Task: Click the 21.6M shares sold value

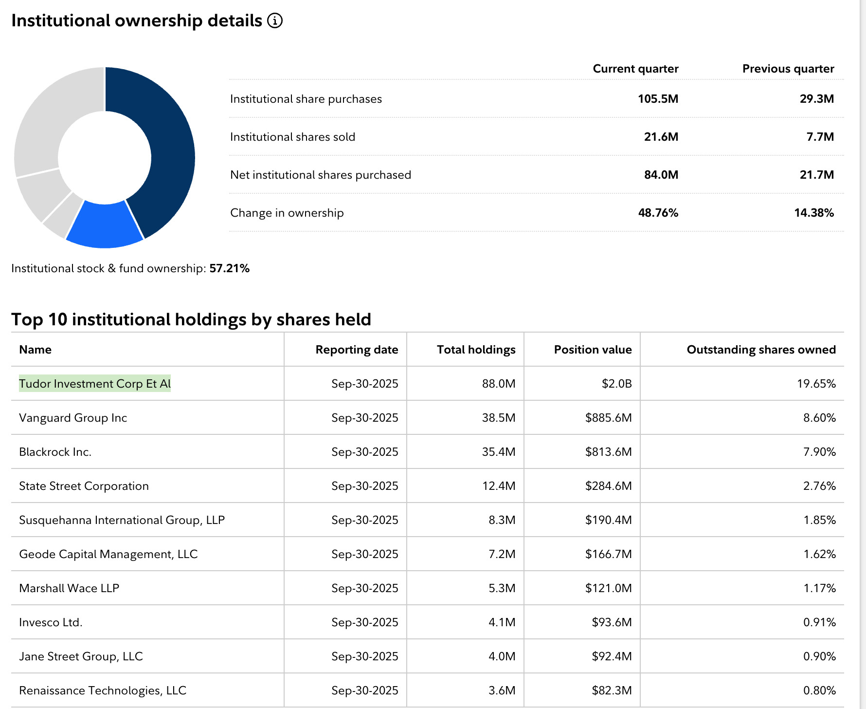Action: tap(661, 137)
